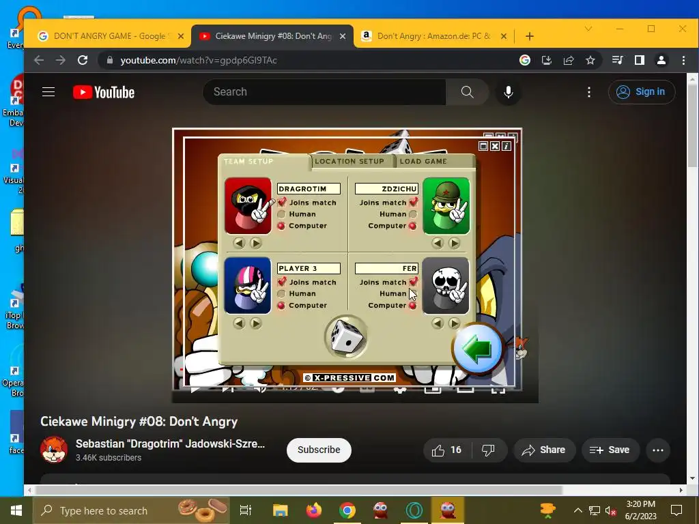Focus the YouTube Search box
The image size is (699, 524).
(324, 92)
